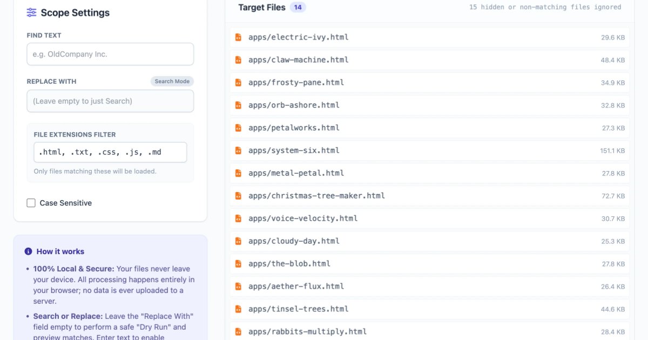Select apps/frosty-pane.html file name

[296, 83]
